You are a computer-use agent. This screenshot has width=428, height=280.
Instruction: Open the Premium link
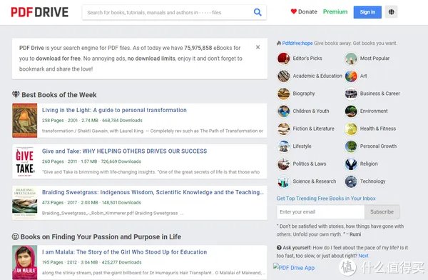(335, 11)
